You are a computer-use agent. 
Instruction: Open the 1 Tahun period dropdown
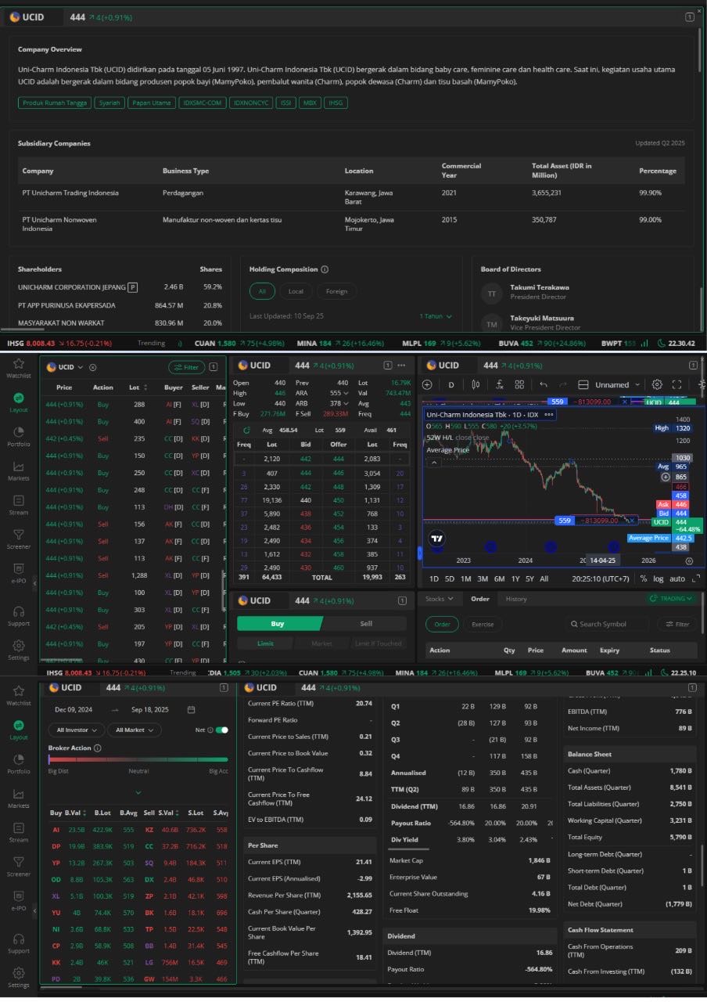pyautogui.click(x=436, y=316)
